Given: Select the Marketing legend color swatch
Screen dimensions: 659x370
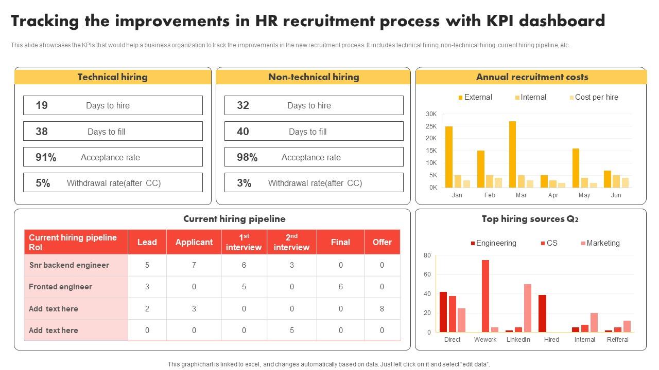Looking at the screenshot, I should tap(583, 243).
